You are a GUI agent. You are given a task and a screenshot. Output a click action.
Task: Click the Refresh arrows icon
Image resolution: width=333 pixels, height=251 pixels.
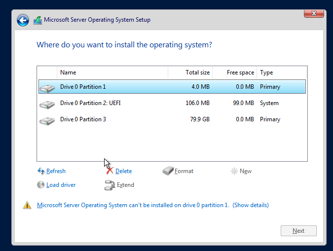coord(41,171)
